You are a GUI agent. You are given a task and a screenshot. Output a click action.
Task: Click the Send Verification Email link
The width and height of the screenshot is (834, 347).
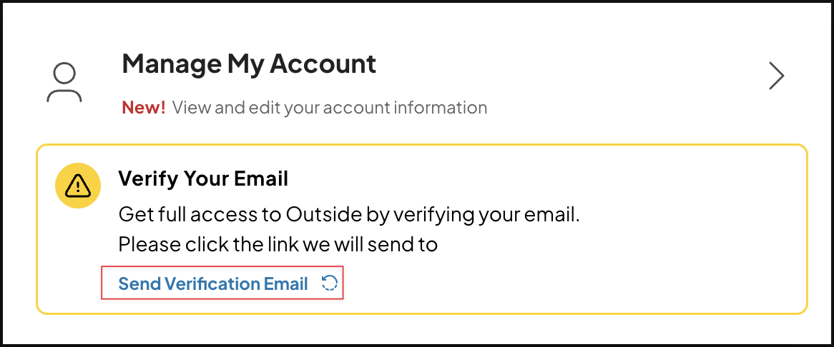click(x=212, y=284)
